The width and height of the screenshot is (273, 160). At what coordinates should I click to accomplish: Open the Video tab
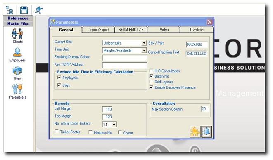click(x=164, y=30)
